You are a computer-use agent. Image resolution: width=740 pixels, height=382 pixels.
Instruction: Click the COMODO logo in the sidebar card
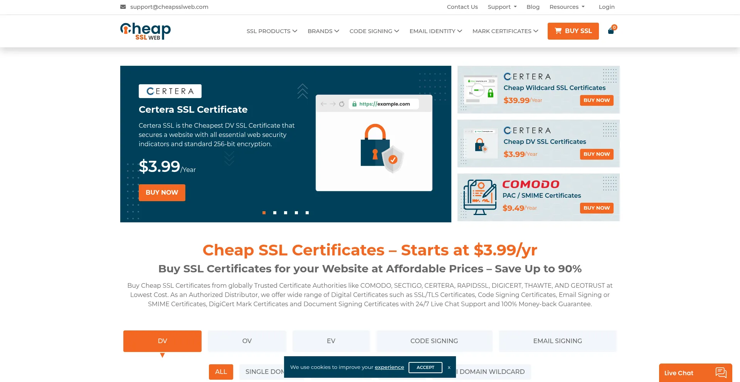[x=531, y=184]
